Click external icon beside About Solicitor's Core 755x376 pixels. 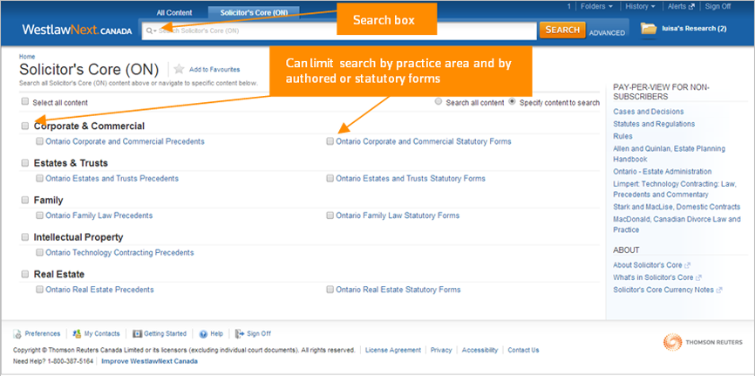688,265
